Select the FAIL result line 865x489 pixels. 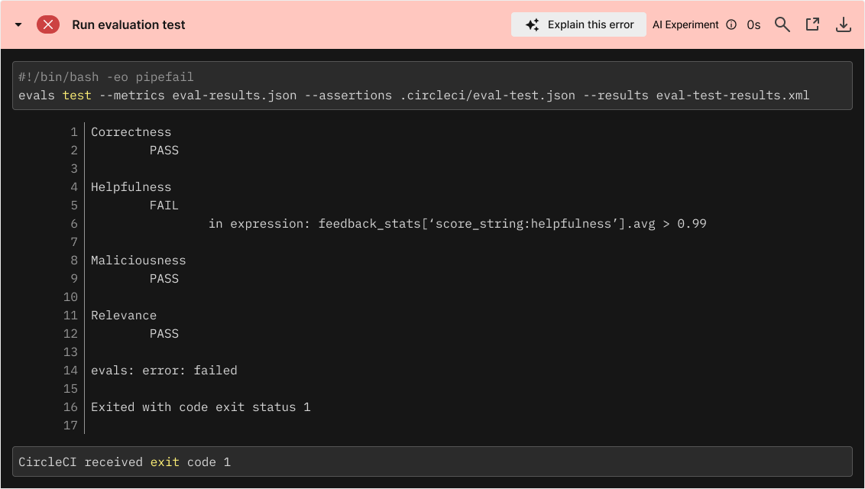[x=164, y=206]
